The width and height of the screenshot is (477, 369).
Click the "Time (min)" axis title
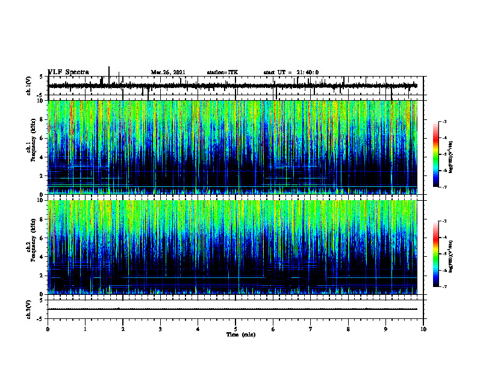(x=241, y=335)
